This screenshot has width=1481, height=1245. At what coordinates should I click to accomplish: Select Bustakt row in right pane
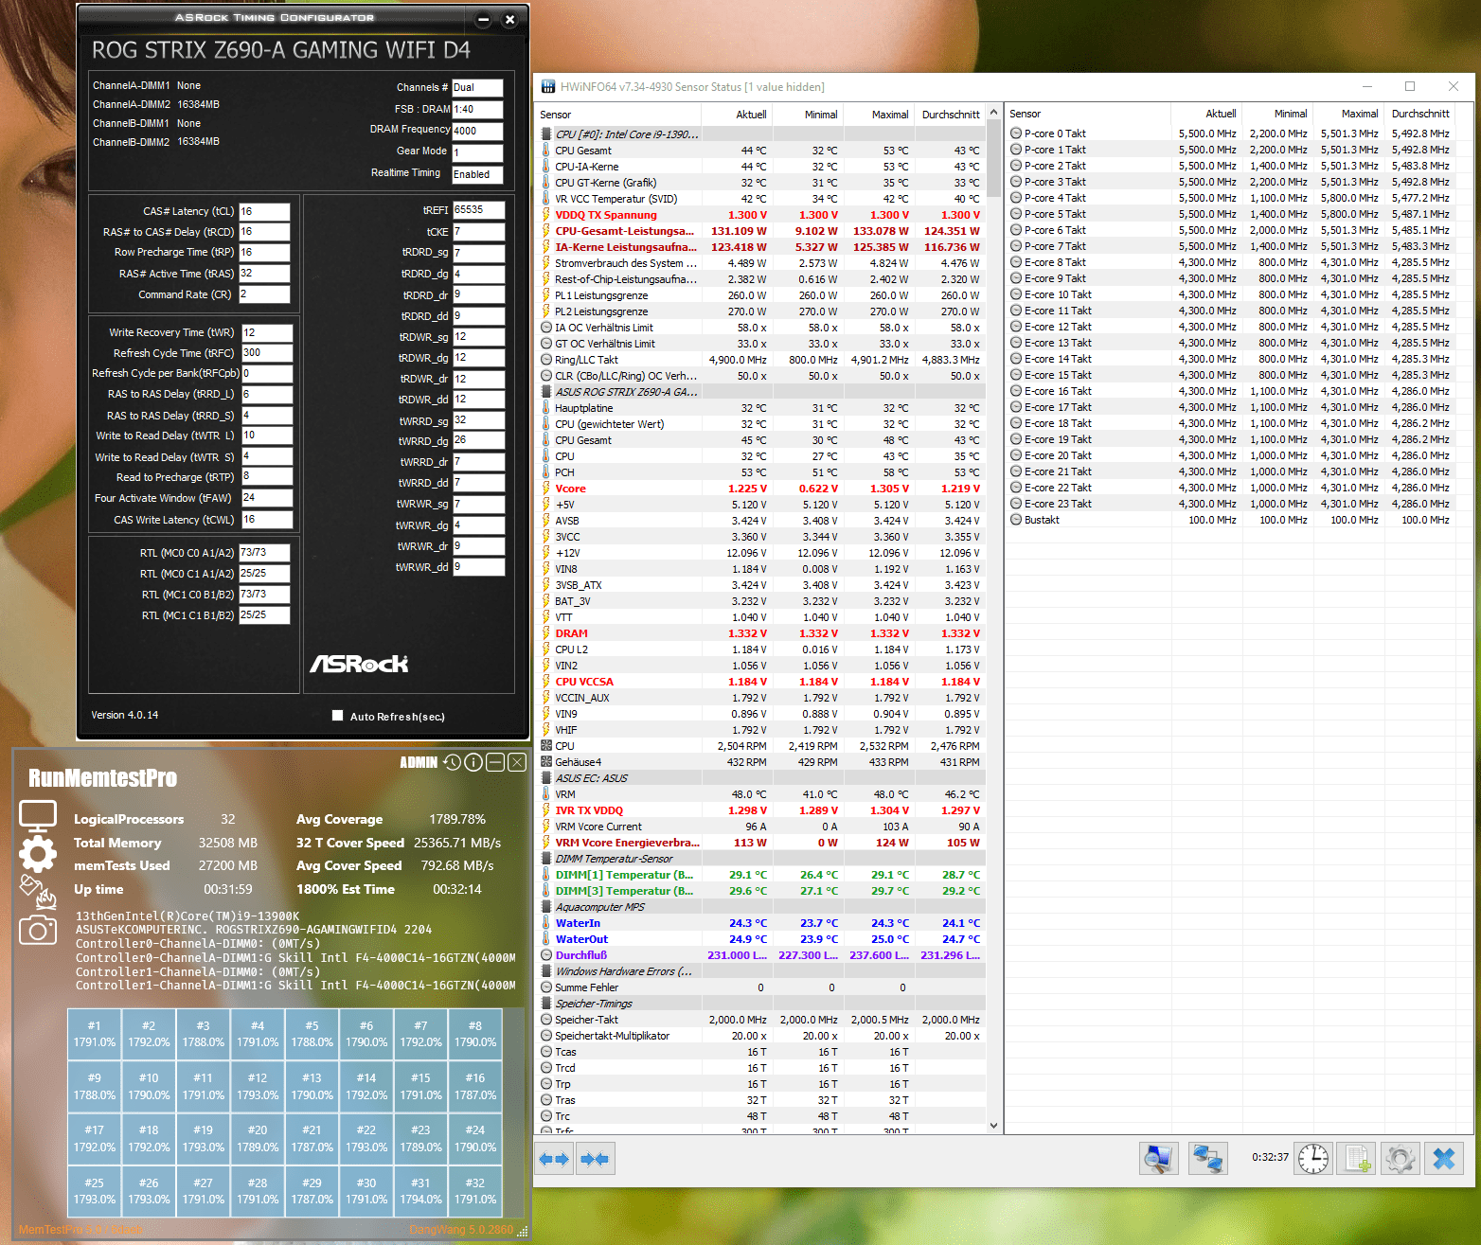1230,520
